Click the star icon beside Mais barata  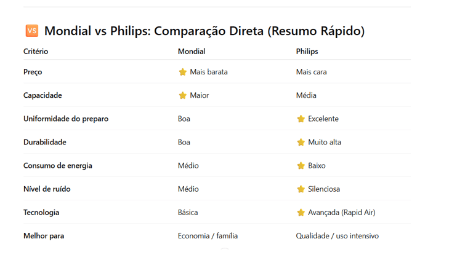point(182,72)
